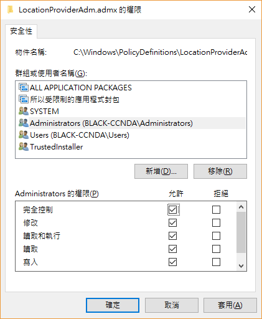
Task: Click the TrustedInstaller account icon
Action: pyautogui.click(x=24, y=146)
